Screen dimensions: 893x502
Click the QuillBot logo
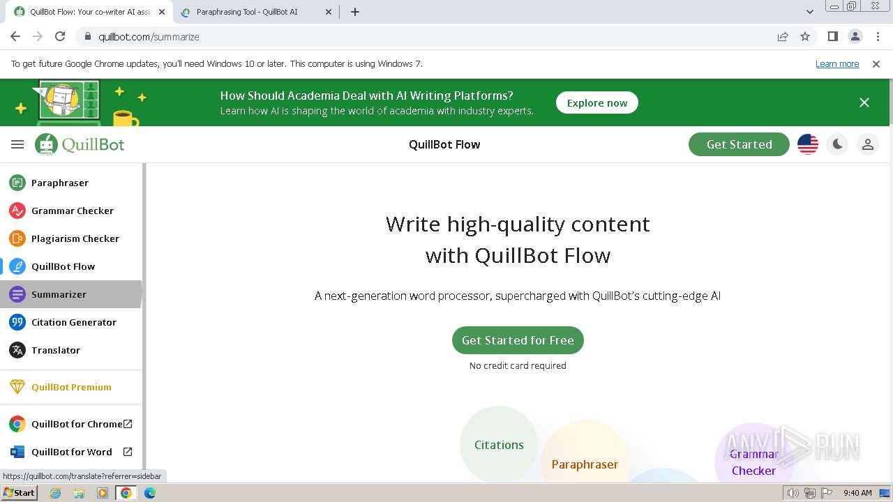point(80,144)
